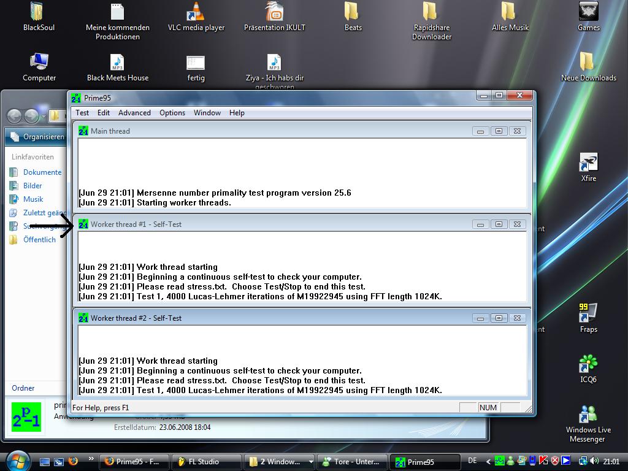Viewport: 628px width, 471px height.
Task: Click the network tray icon
Action: click(x=583, y=461)
